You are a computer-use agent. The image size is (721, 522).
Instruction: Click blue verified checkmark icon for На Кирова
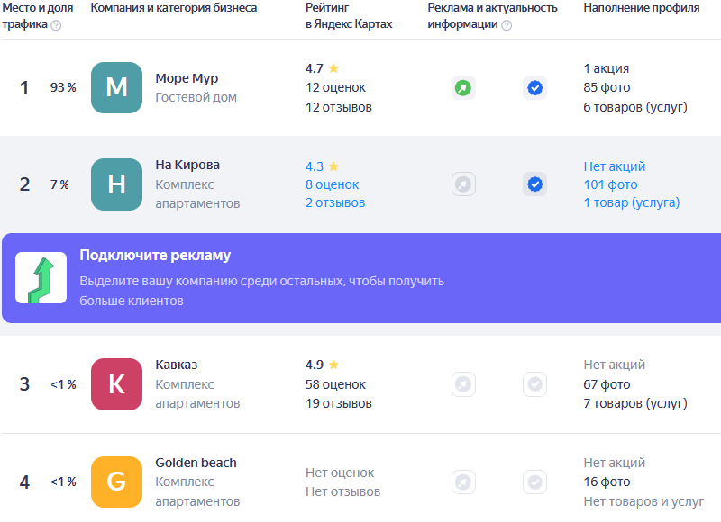(x=534, y=184)
